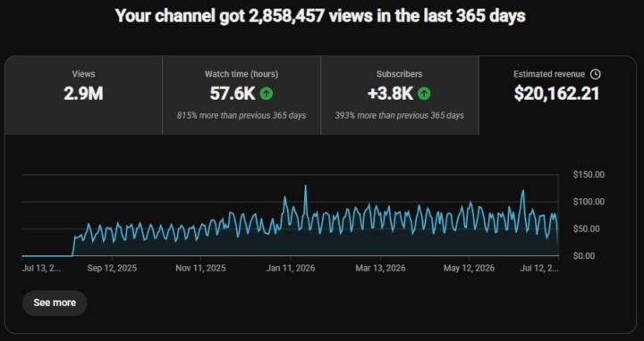This screenshot has height=341, width=644.
Task: Open the See more button
Action: point(55,303)
